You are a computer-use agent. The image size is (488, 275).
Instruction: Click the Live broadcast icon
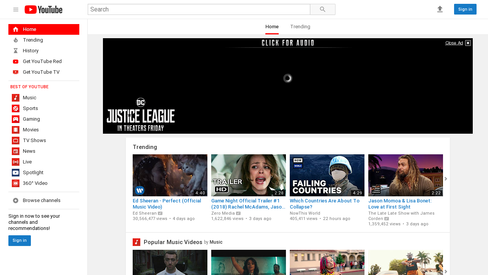click(16, 162)
